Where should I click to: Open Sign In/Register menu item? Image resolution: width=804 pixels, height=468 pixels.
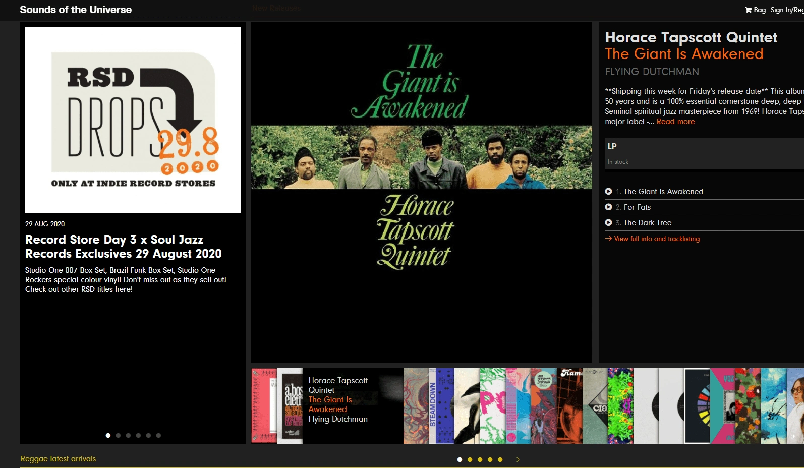click(787, 10)
